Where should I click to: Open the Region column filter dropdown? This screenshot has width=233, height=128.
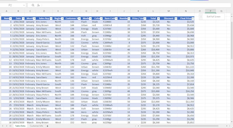62,18
